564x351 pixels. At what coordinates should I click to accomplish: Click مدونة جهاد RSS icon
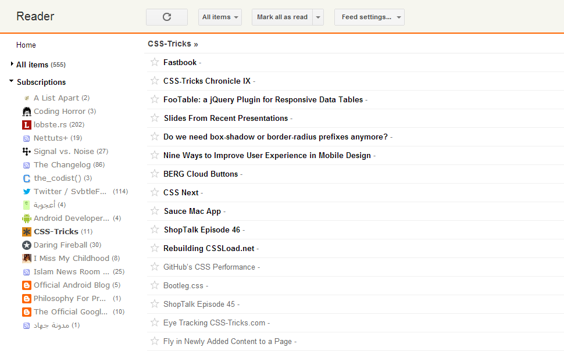click(x=27, y=326)
